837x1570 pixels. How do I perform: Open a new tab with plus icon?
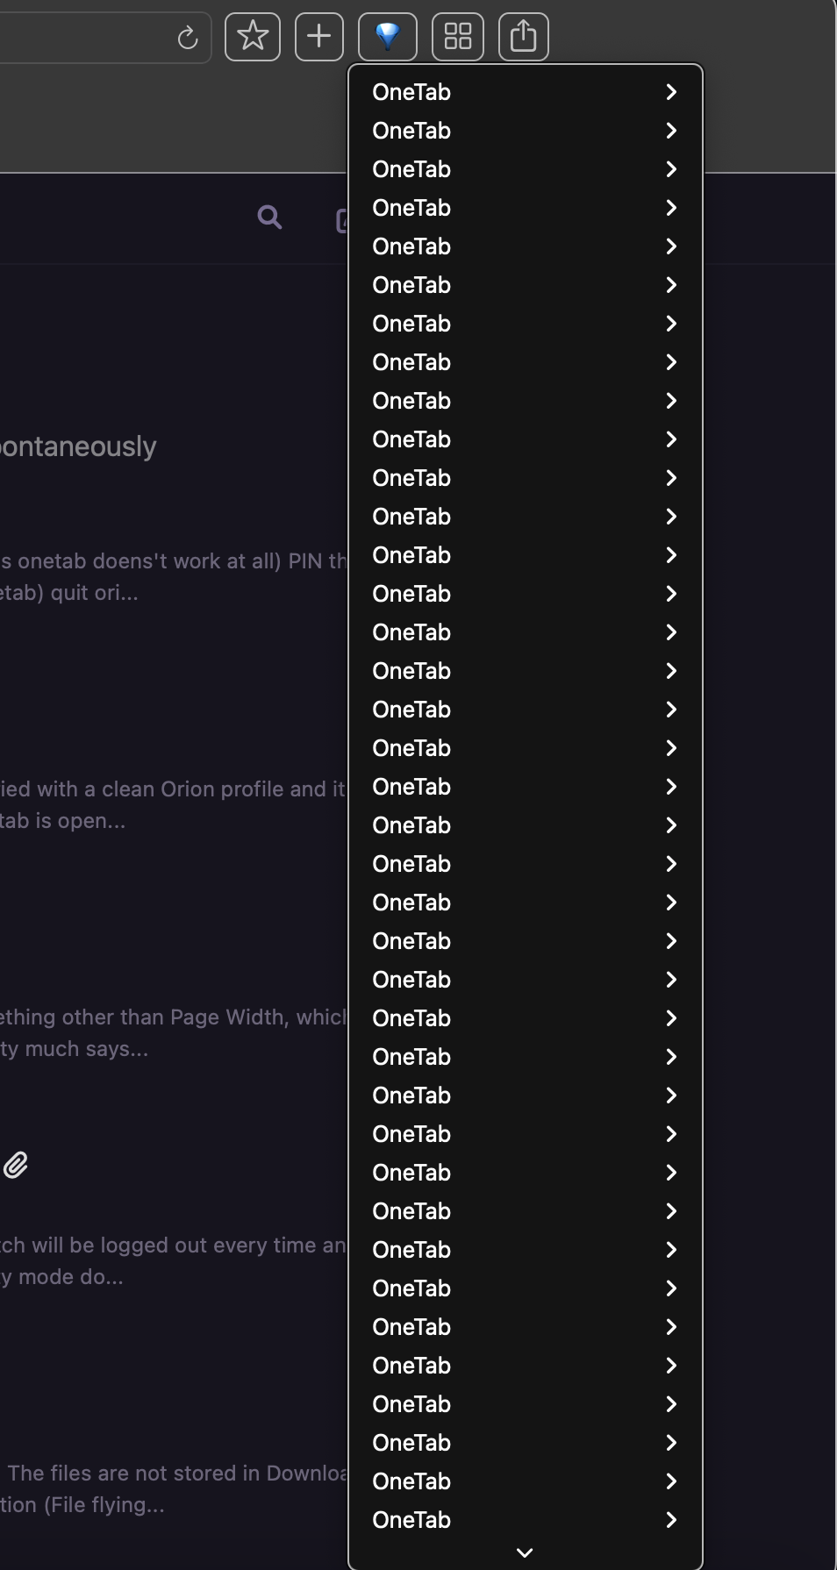[319, 37]
